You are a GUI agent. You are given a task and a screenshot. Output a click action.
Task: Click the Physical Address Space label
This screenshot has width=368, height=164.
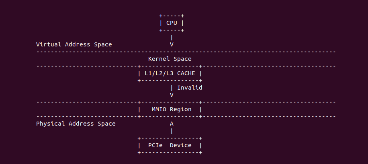coord(76,124)
